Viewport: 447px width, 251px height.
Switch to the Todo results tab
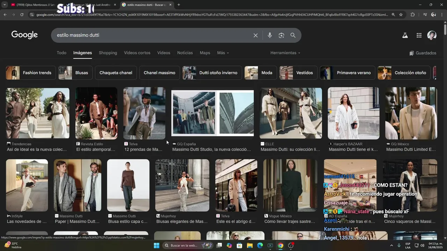[x=61, y=53]
